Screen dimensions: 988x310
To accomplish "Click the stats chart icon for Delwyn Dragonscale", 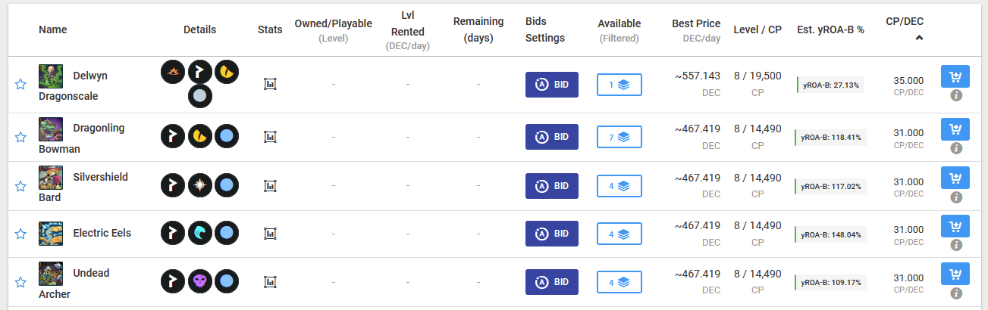I will 269,84.
